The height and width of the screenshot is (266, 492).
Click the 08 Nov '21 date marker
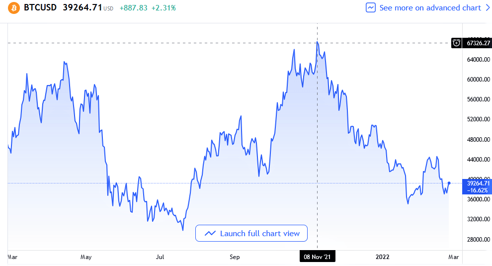317,257
